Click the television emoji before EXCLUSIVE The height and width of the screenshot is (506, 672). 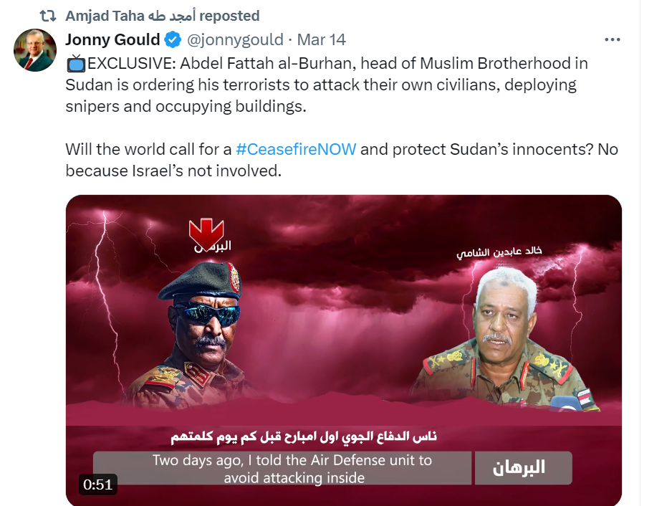tap(76, 64)
